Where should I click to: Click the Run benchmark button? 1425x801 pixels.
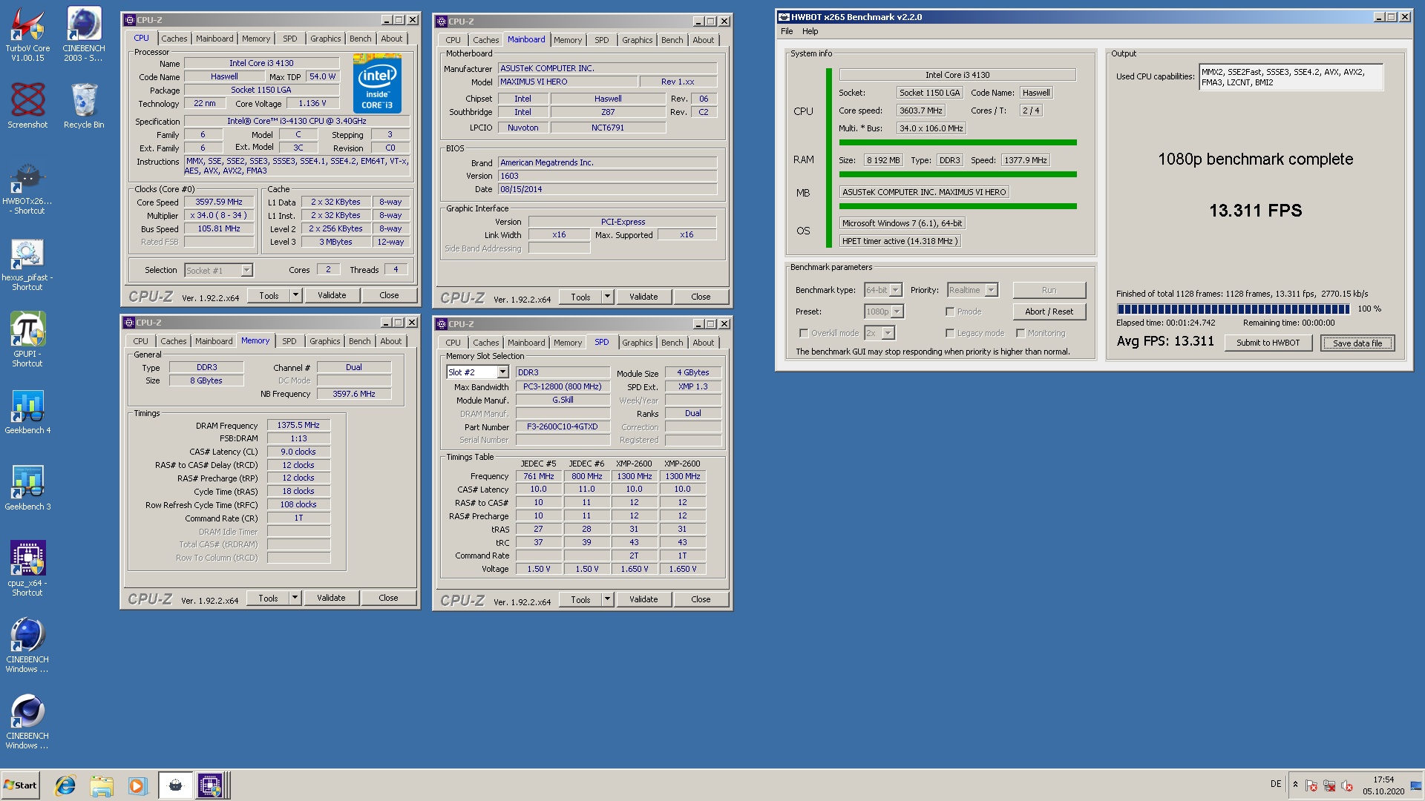click(1049, 290)
